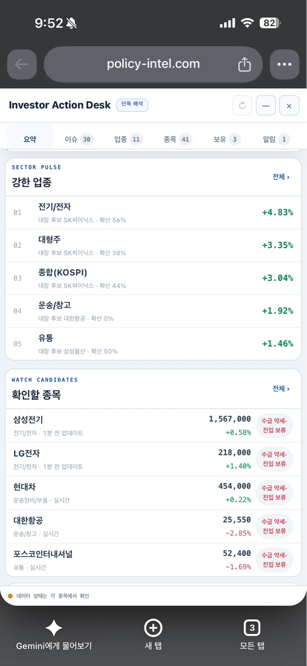The width and height of the screenshot is (307, 666).
Task: Tap the Gemini sparkle icon
Action: tap(54, 628)
